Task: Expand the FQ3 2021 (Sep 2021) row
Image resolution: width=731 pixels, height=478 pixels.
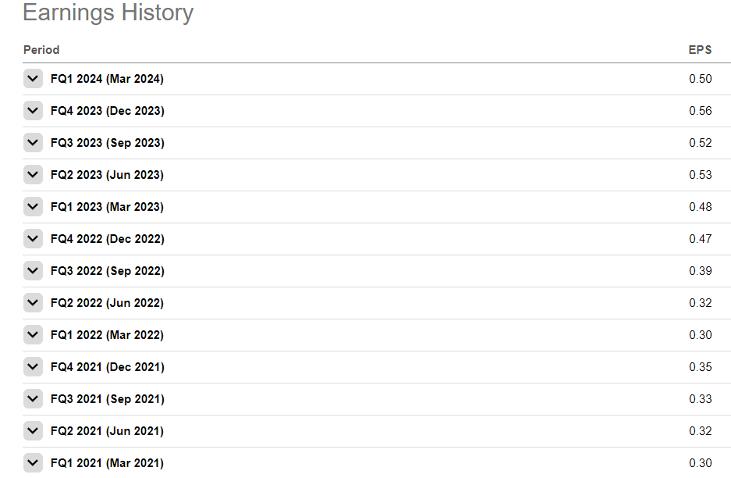Action: pyautogui.click(x=33, y=399)
